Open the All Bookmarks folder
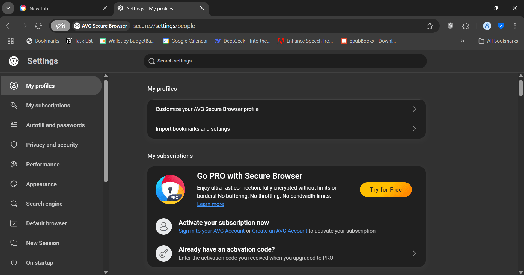This screenshot has height=275, width=524. tap(498, 41)
